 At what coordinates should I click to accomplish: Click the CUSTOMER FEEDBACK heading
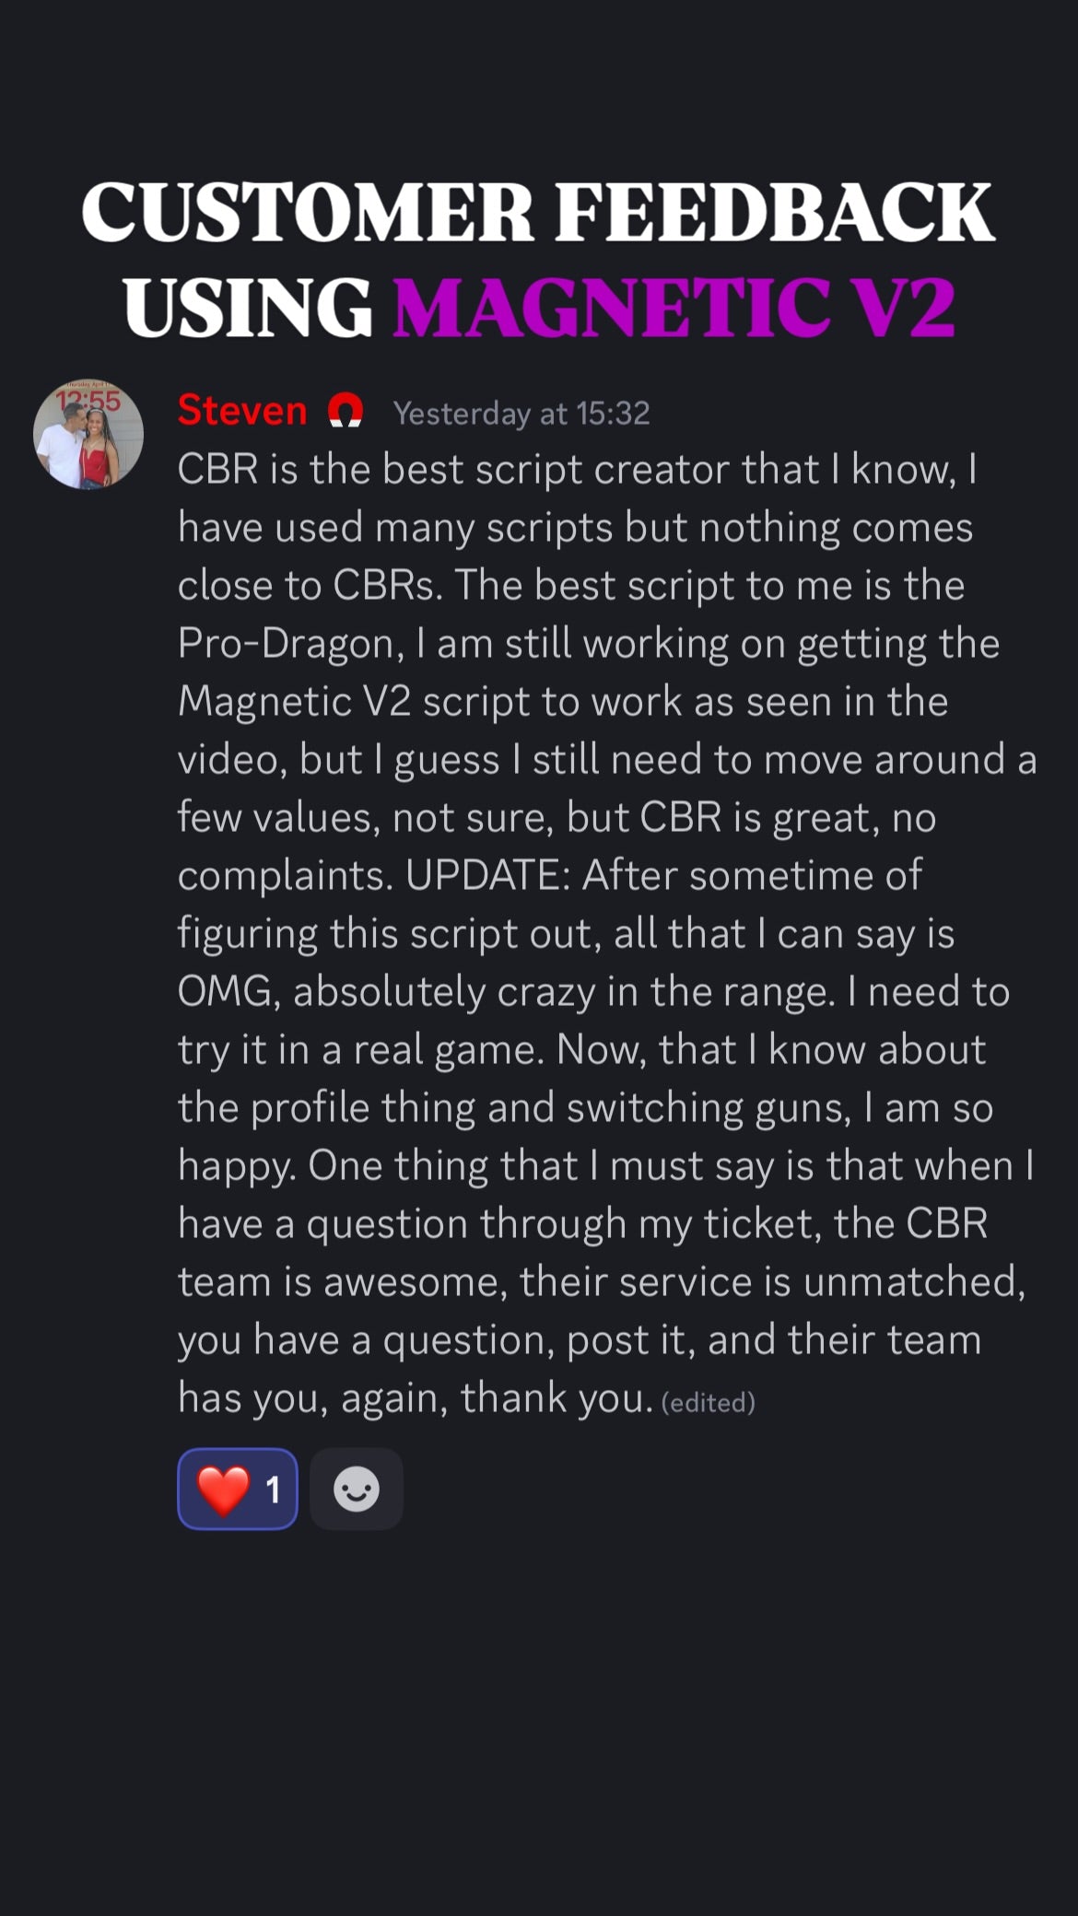click(538, 212)
